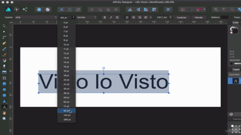This screenshot has height=135, width=241.
Task: Choose 72 pt font size
Action: 66,106
